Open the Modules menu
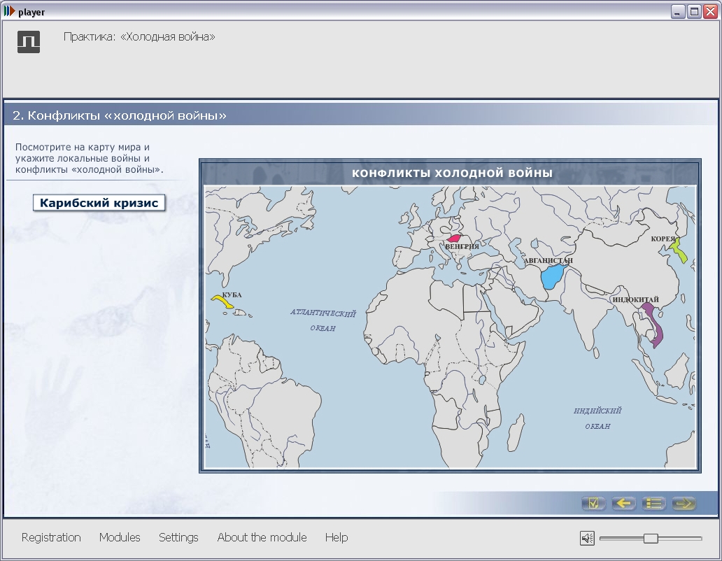The height and width of the screenshot is (561, 722). [x=120, y=537]
